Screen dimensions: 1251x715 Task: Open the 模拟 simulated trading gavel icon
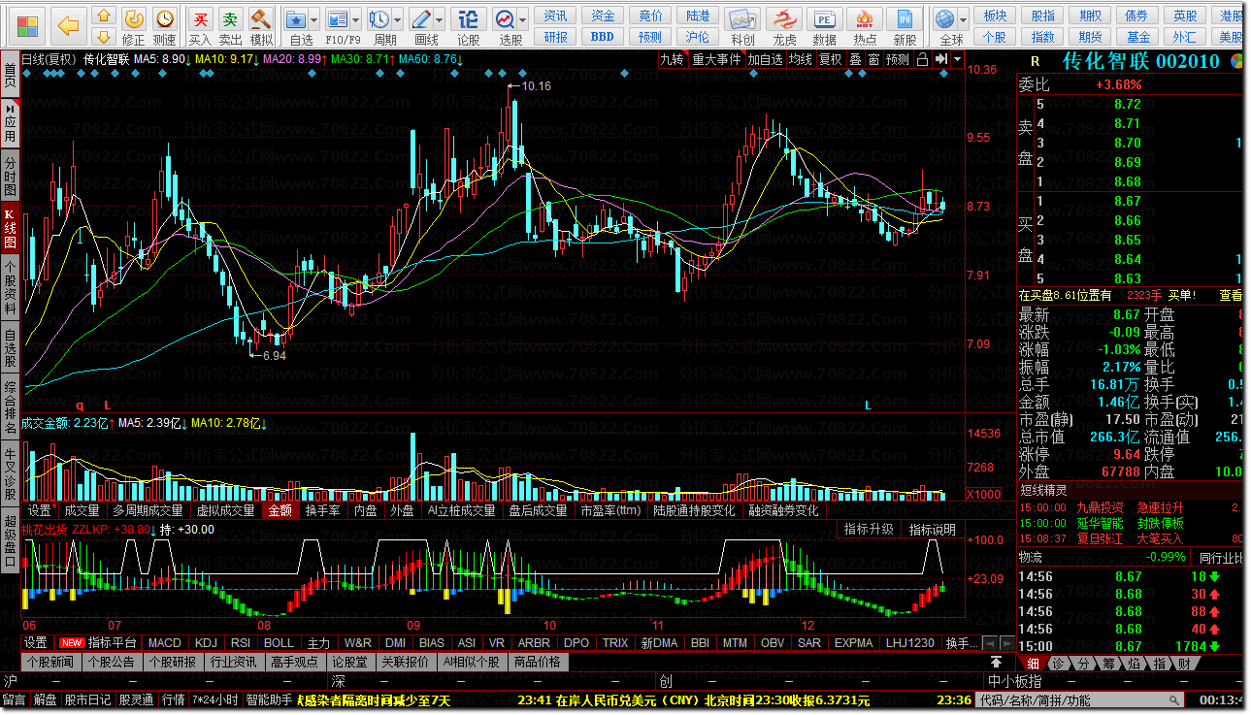tap(261, 26)
